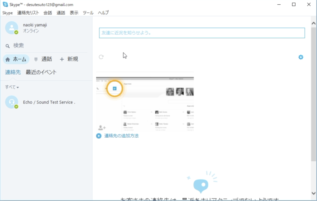Click the play icon beside 連絡先の追加方法
317x201 pixels.
(99, 136)
